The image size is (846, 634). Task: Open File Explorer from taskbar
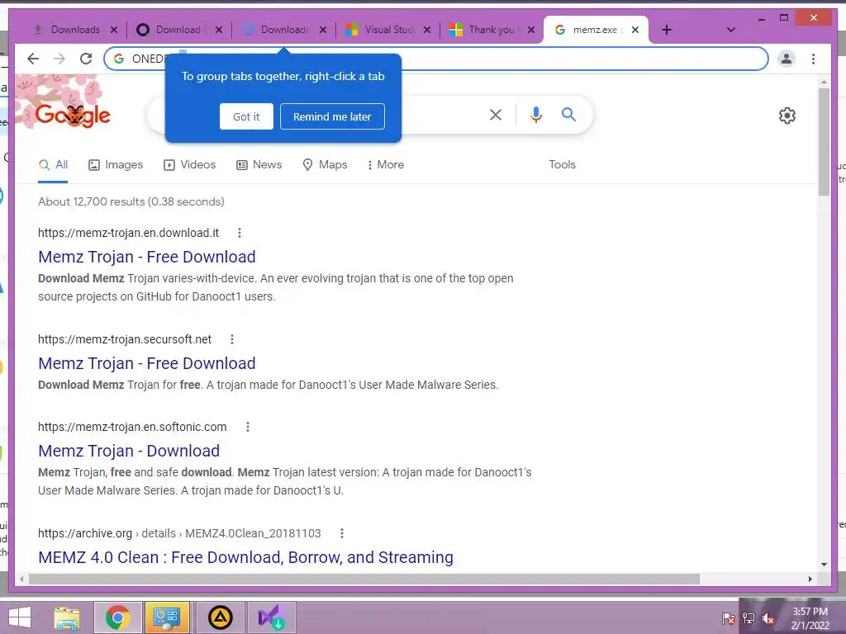click(x=67, y=617)
